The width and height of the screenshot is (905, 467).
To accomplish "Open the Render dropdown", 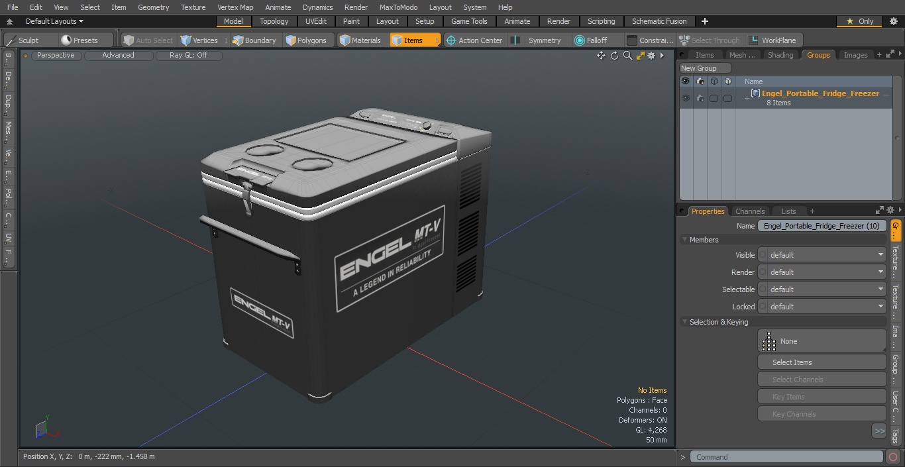I will (822, 272).
